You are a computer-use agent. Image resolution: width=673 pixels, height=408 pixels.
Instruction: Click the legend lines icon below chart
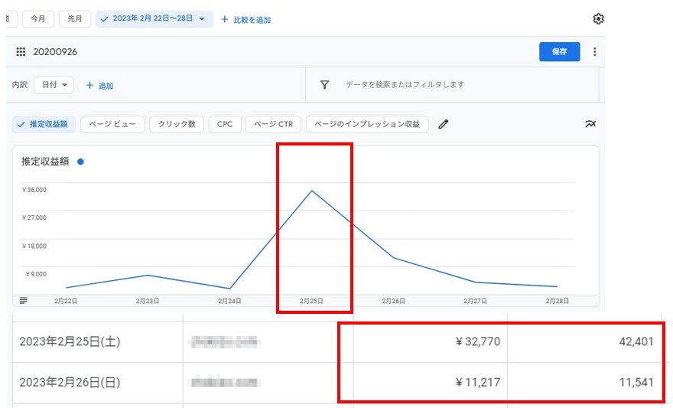coord(24,300)
